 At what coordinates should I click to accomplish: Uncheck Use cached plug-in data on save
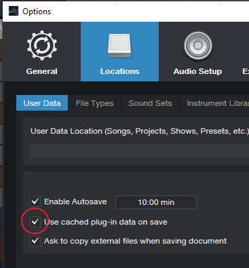35,222
